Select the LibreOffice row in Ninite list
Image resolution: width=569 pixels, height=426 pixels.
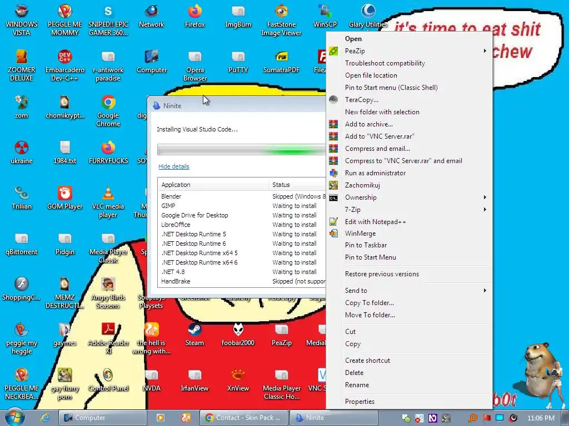(x=242, y=225)
